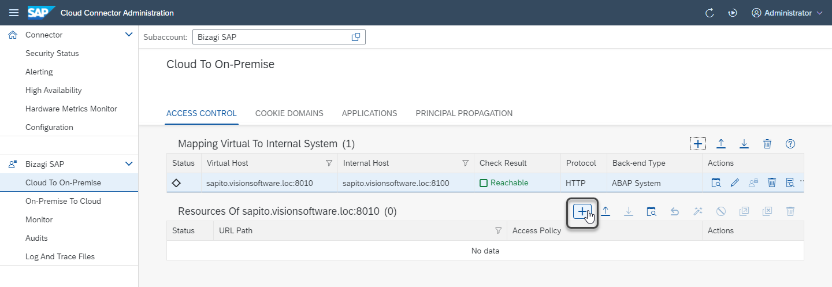Select the status diamond of the mapping row
This screenshot has width=832, height=287.
click(x=176, y=183)
